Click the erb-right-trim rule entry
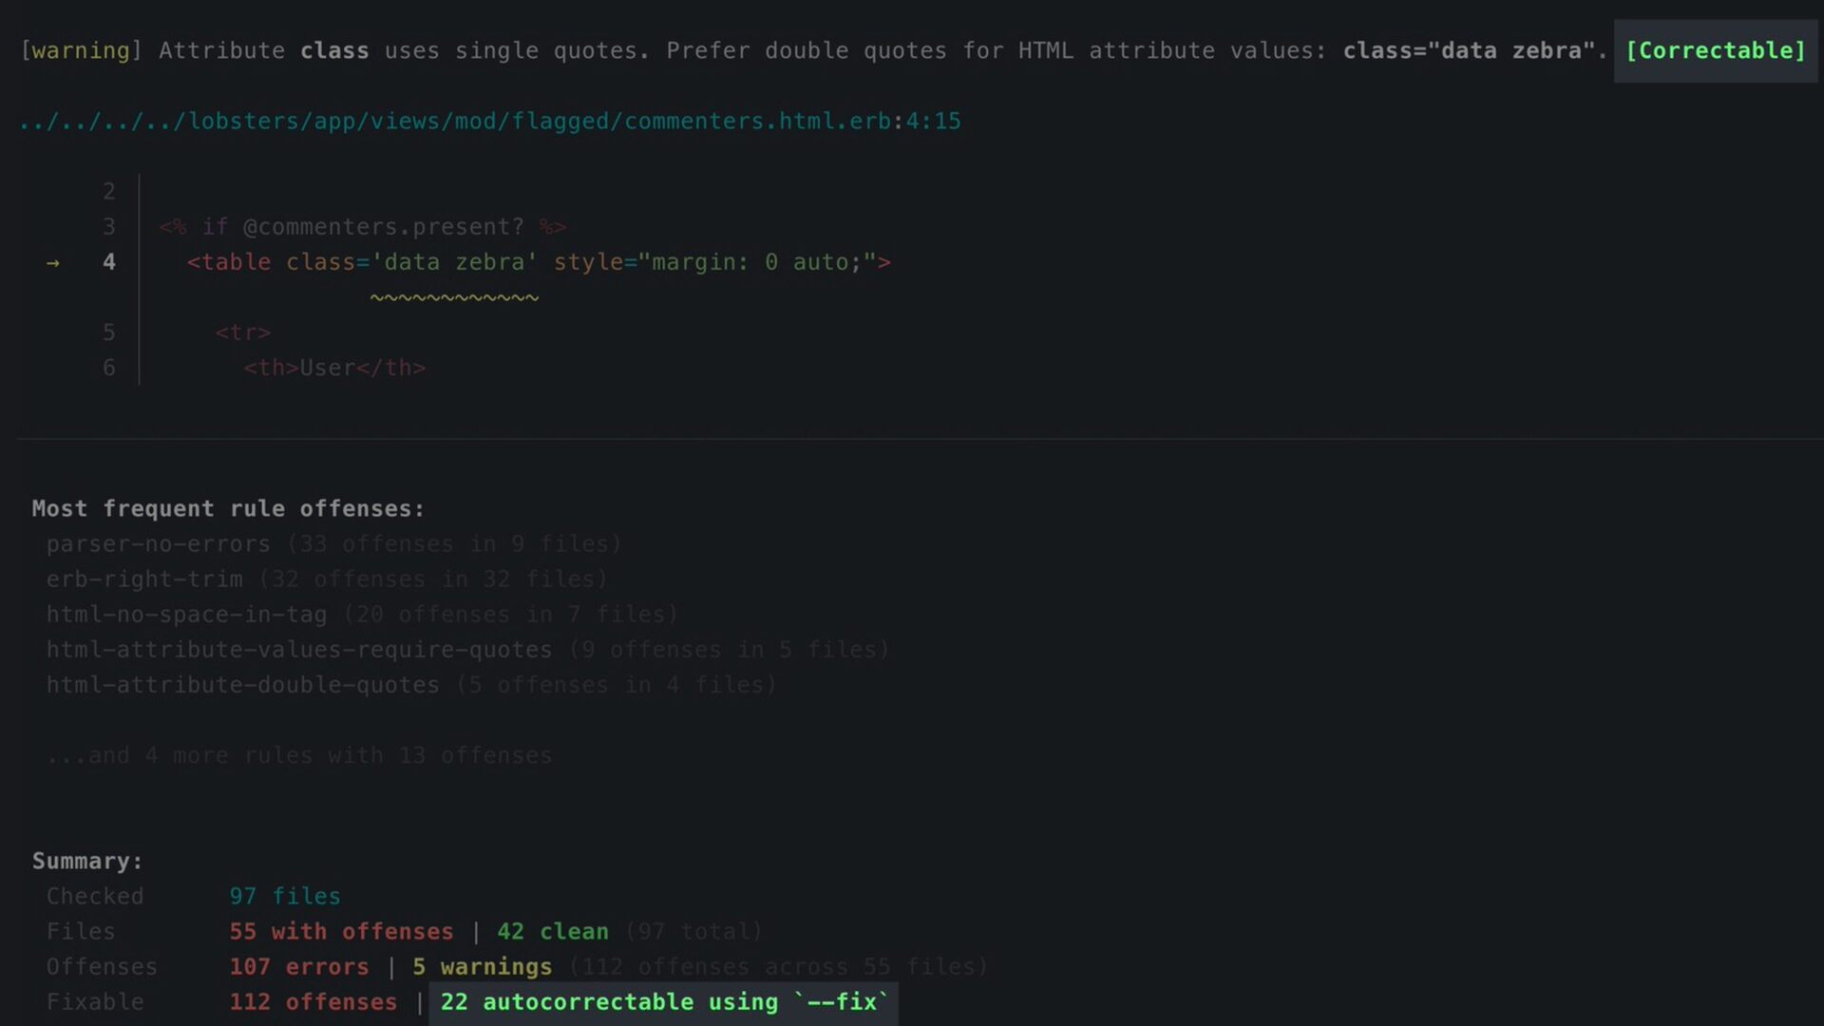1824x1026 pixels. click(144, 579)
